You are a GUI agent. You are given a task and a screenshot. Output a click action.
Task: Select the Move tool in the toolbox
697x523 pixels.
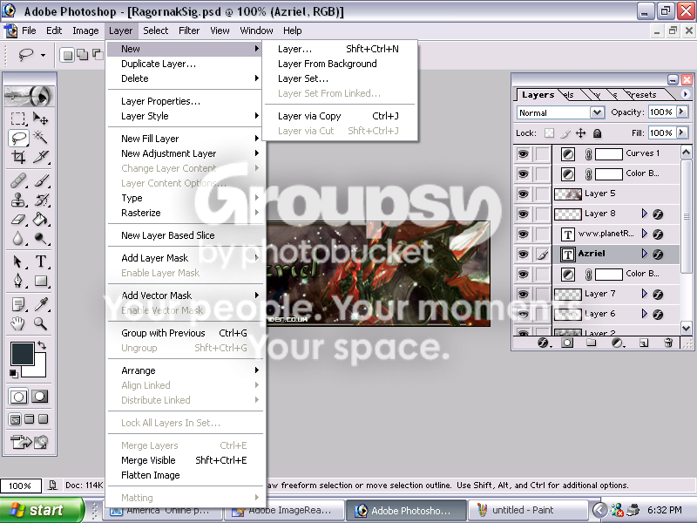[40, 119]
